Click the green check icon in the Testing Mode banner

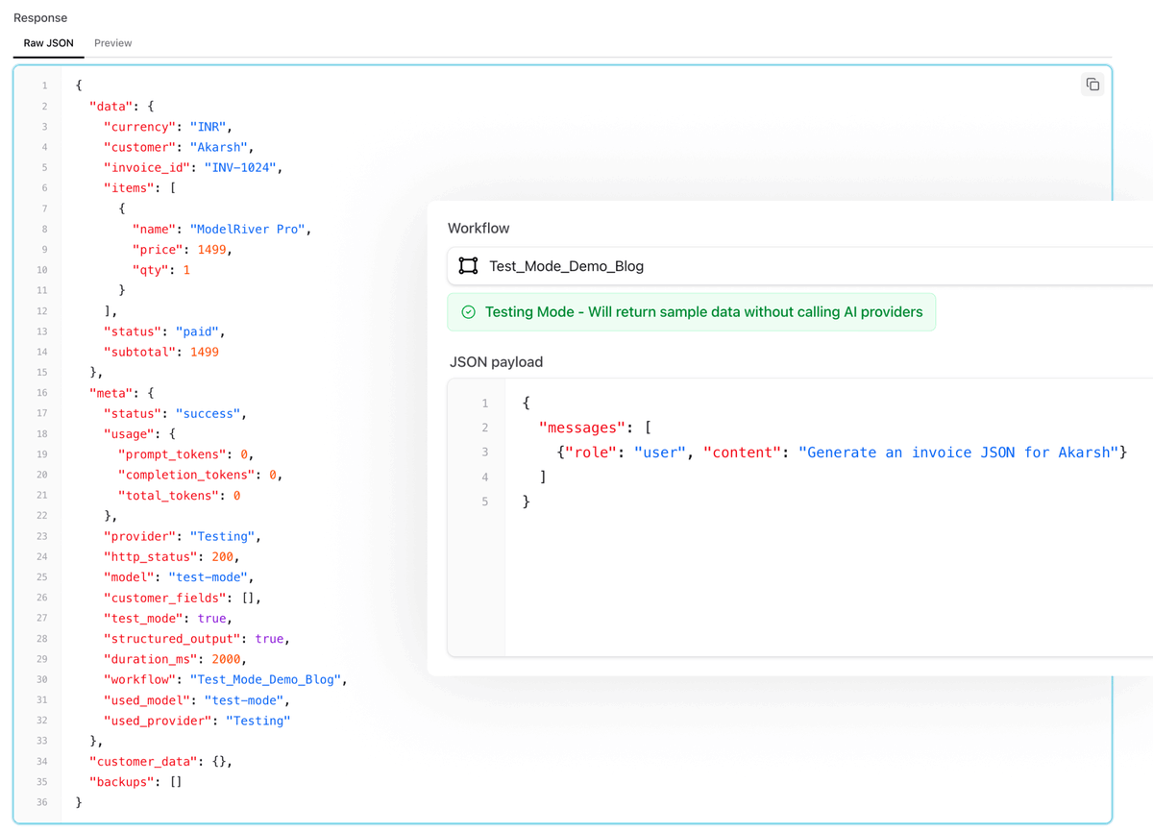pos(469,312)
